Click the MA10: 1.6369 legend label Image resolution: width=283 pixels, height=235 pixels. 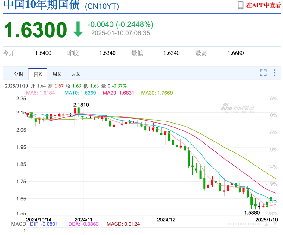tap(80, 93)
